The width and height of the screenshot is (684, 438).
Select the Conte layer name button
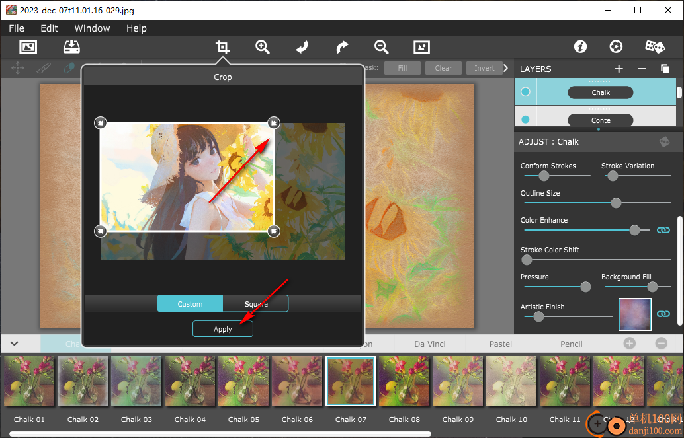600,120
